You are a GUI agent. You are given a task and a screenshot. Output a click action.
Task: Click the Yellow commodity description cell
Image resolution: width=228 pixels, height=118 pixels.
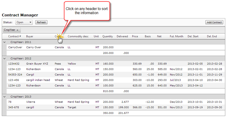[x=72, y=64]
